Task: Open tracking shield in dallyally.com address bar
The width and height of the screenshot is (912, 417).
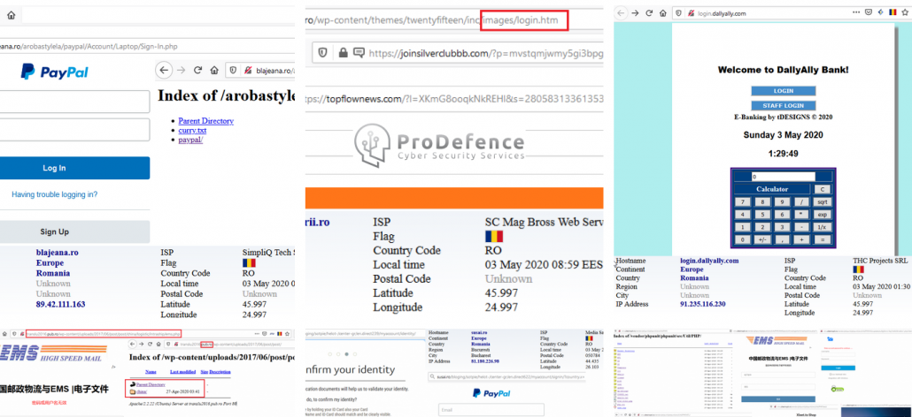Action: [x=678, y=12]
